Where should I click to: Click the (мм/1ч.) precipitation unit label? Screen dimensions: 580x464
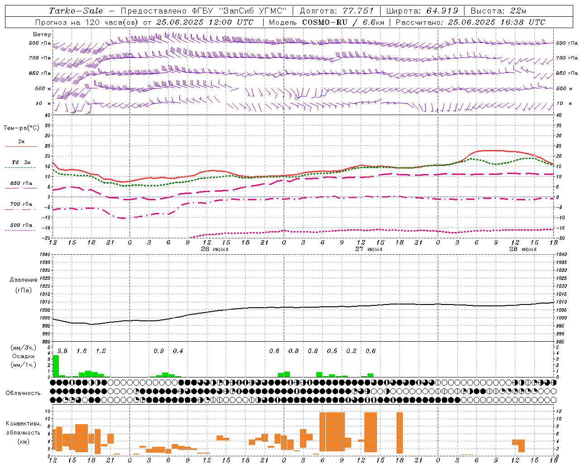click(x=24, y=365)
